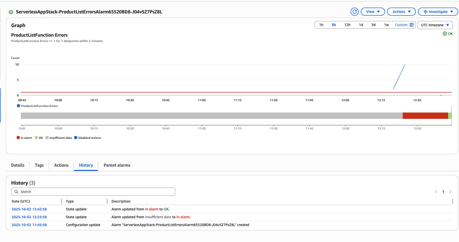
Task: Select the 1w time range option
Action: 386,25
